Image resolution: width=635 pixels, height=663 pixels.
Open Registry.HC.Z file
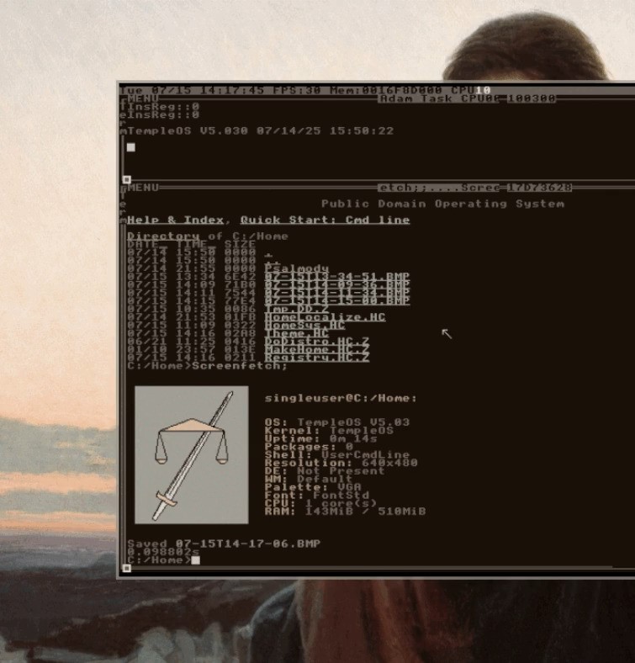coord(316,358)
